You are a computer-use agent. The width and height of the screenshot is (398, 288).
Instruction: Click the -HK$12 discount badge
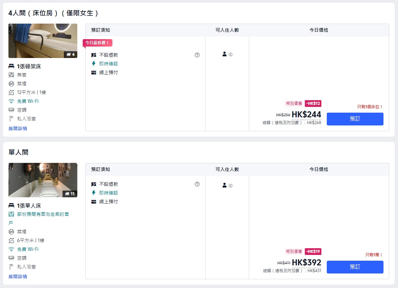click(x=313, y=103)
